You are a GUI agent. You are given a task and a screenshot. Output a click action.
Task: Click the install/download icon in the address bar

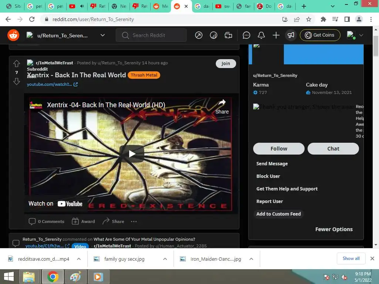(285, 19)
